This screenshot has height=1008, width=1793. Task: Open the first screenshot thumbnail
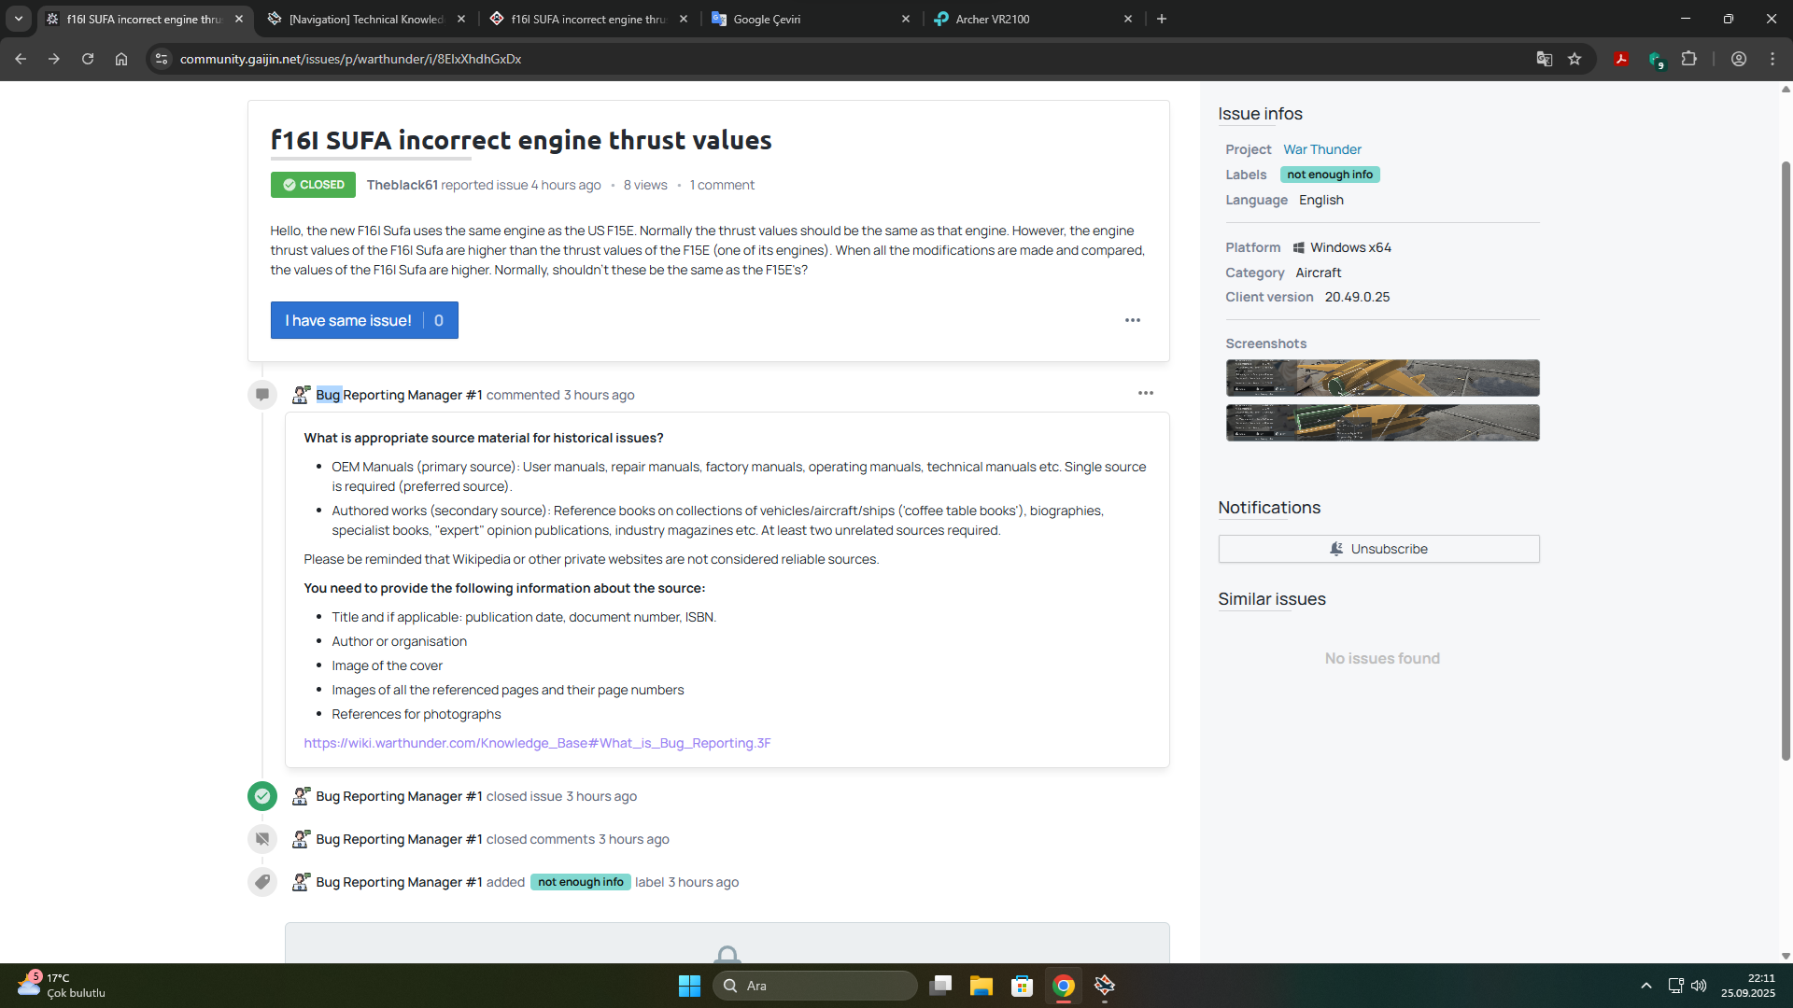pos(1382,378)
